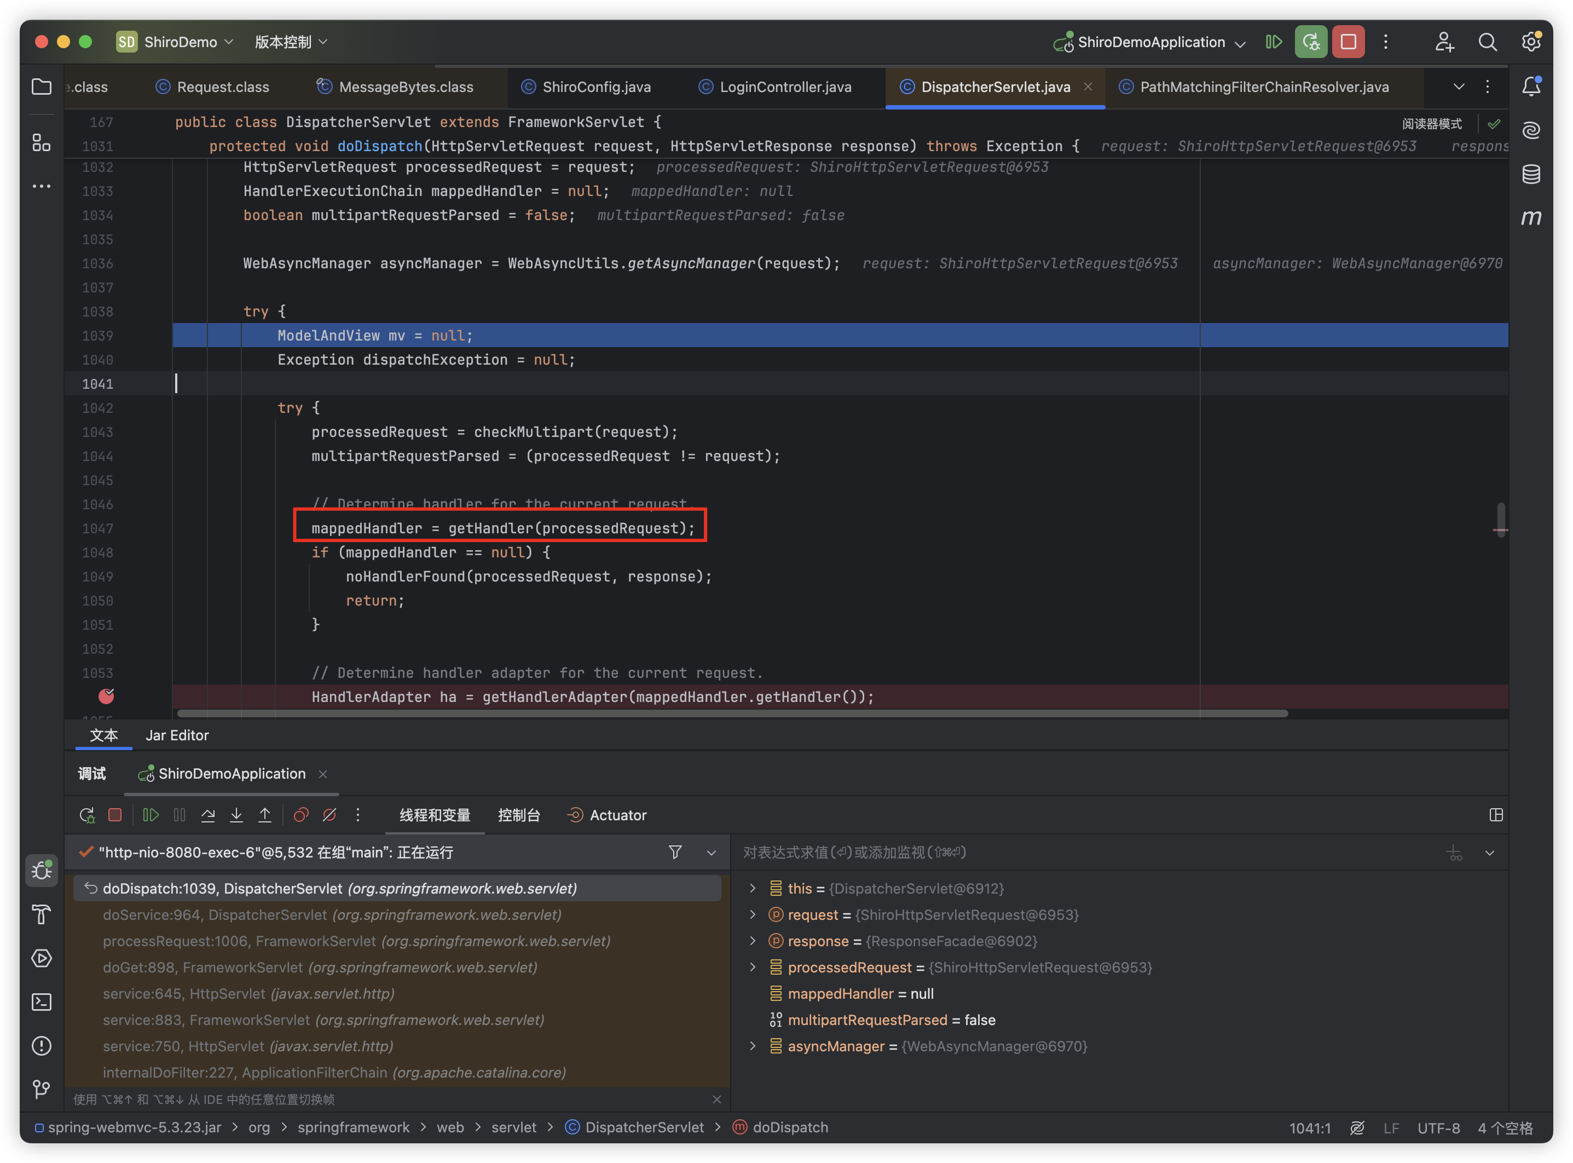Toggle read-only status icon in status bar
Viewport: 1573px width, 1163px height.
(1357, 1128)
